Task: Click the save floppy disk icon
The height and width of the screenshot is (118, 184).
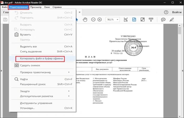Action: pyautogui.click(x=5, y=19)
